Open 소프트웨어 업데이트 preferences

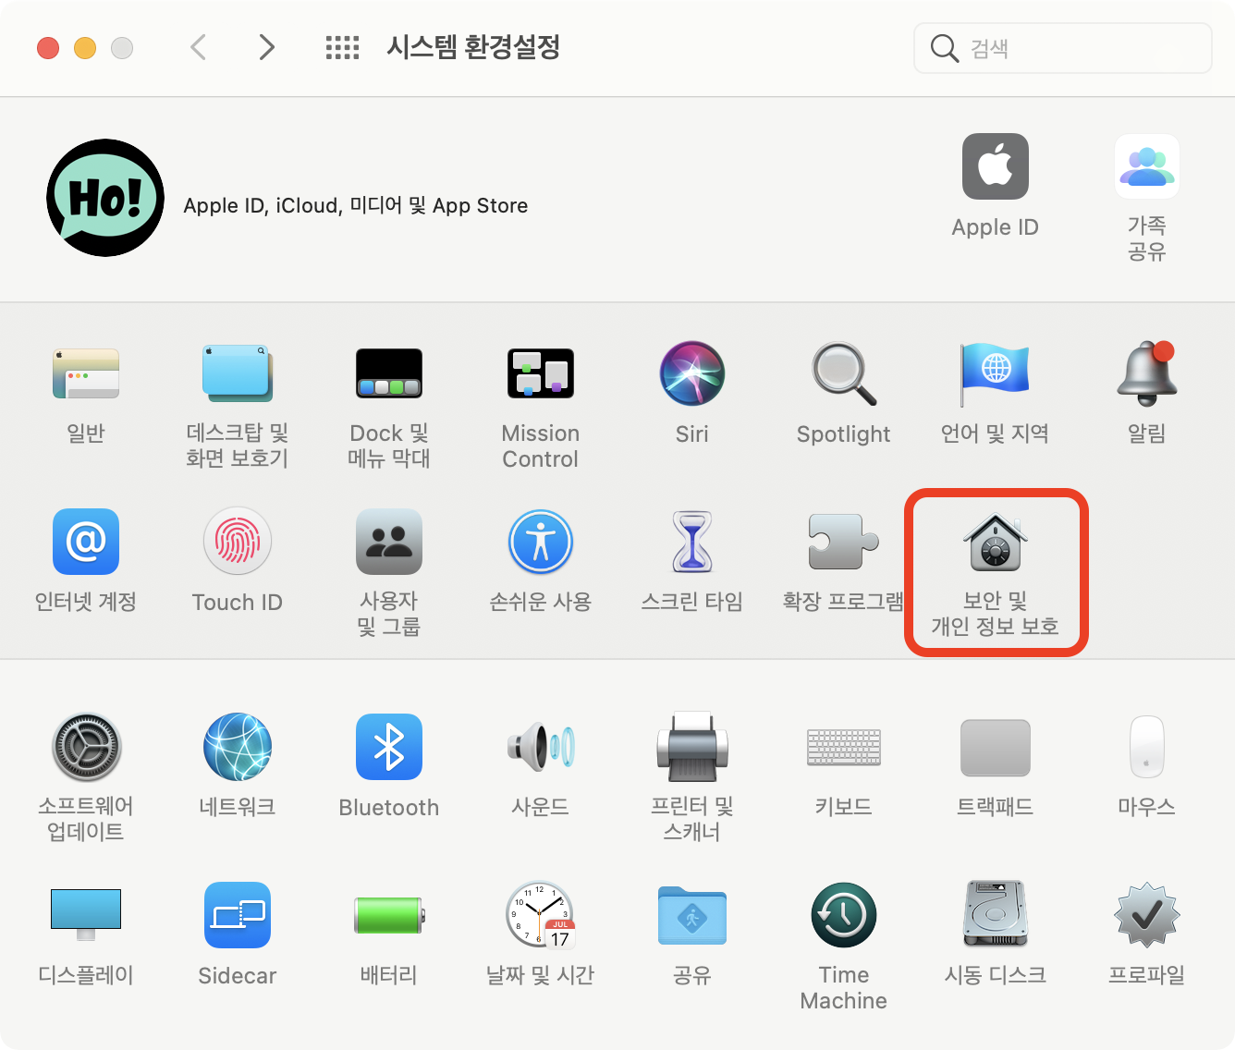pyautogui.click(x=86, y=747)
